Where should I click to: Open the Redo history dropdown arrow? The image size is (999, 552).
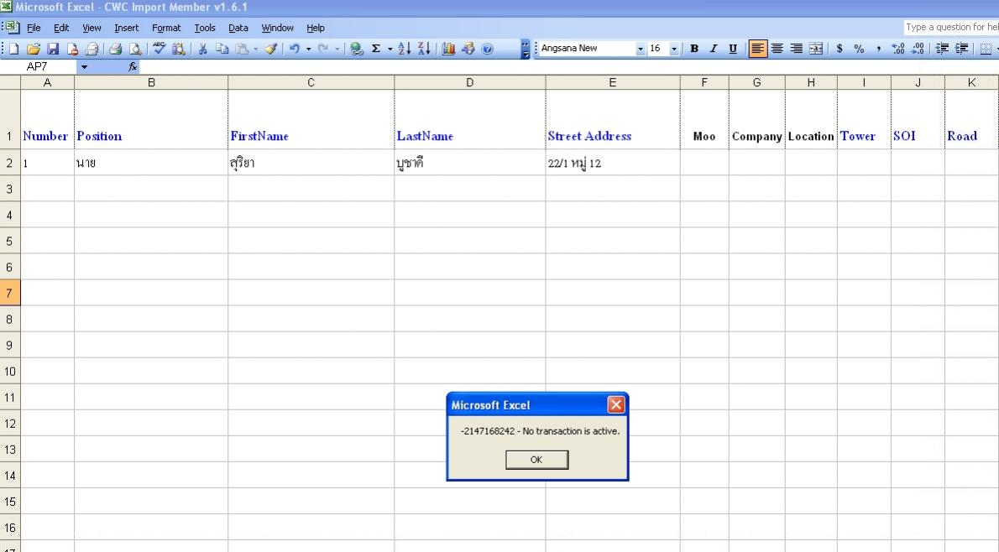tap(337, 49)
